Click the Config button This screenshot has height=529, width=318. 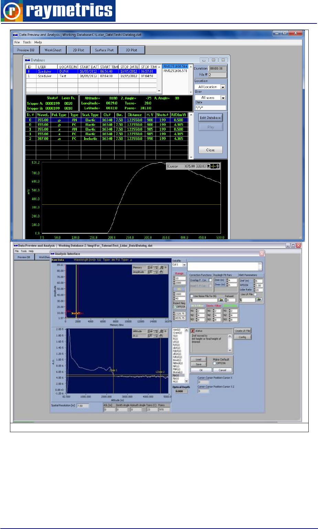coord(242,337)
